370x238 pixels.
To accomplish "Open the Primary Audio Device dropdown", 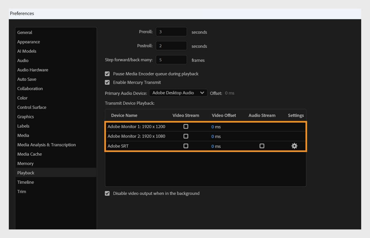I will click(178, 93).
